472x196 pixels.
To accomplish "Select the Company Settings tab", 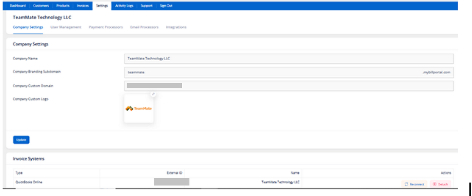I will (28, 27).
